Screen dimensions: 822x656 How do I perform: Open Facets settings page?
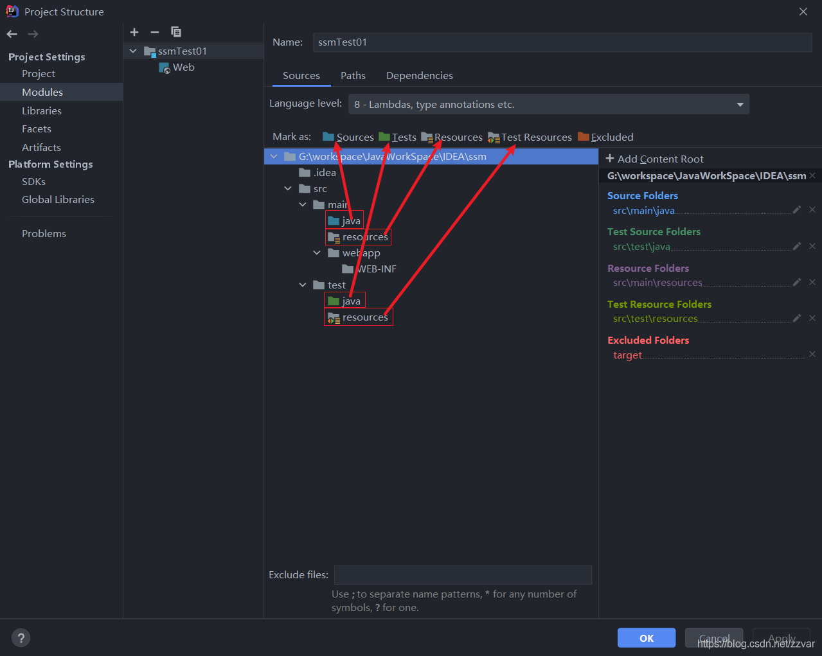(x=37, y=129)
